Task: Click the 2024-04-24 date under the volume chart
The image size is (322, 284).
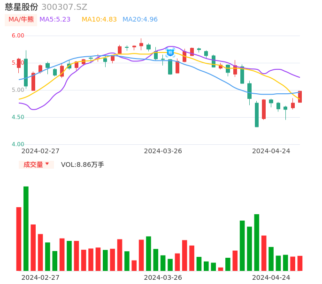Action: [271, 277]
